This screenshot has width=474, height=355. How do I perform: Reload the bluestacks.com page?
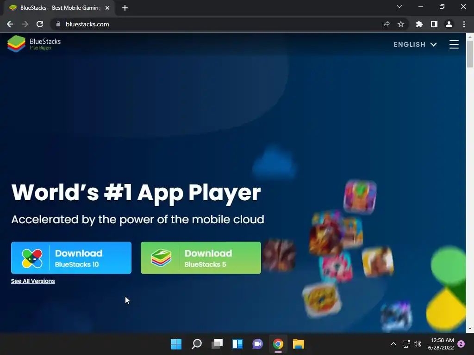[40, 24]
